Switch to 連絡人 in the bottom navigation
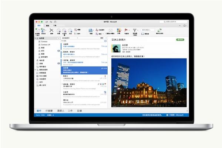The width and height of the screenshot is (222, 148). tap(61, 111)
